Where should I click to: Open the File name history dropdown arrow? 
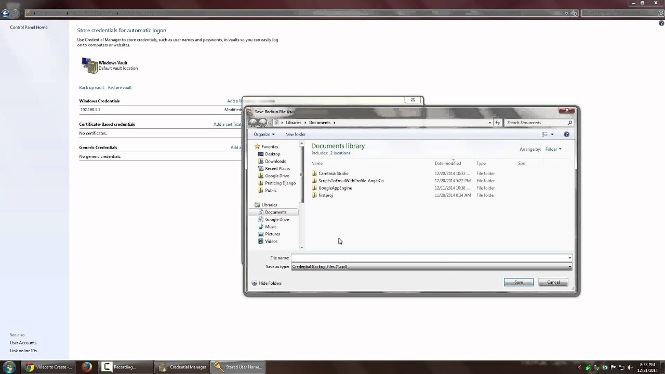coord(569,258)
